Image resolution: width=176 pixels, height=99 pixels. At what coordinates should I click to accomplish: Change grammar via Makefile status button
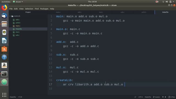(148, 97)
